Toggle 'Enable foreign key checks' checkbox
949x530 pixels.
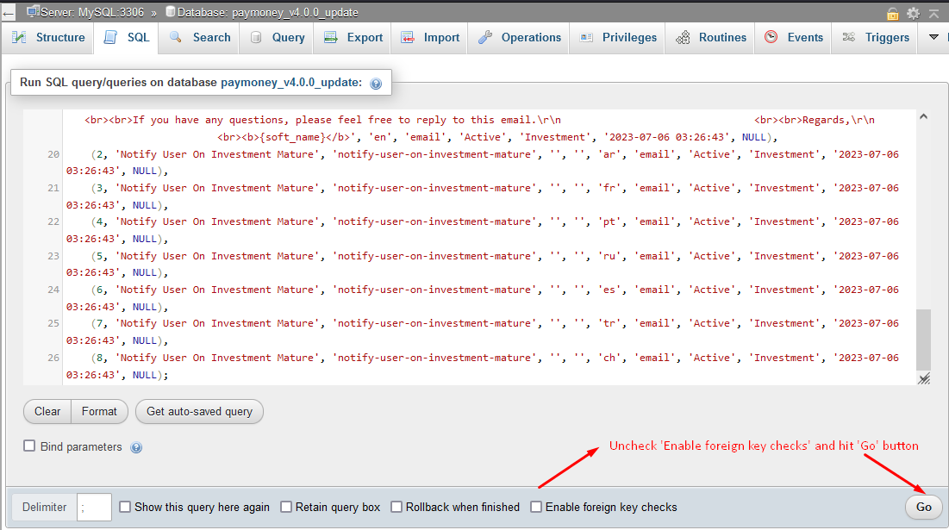tap(536, 507)
